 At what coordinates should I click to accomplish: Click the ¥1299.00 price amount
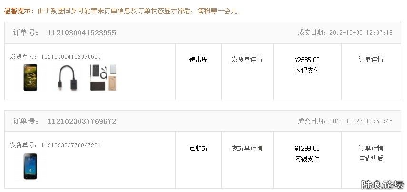307,149
